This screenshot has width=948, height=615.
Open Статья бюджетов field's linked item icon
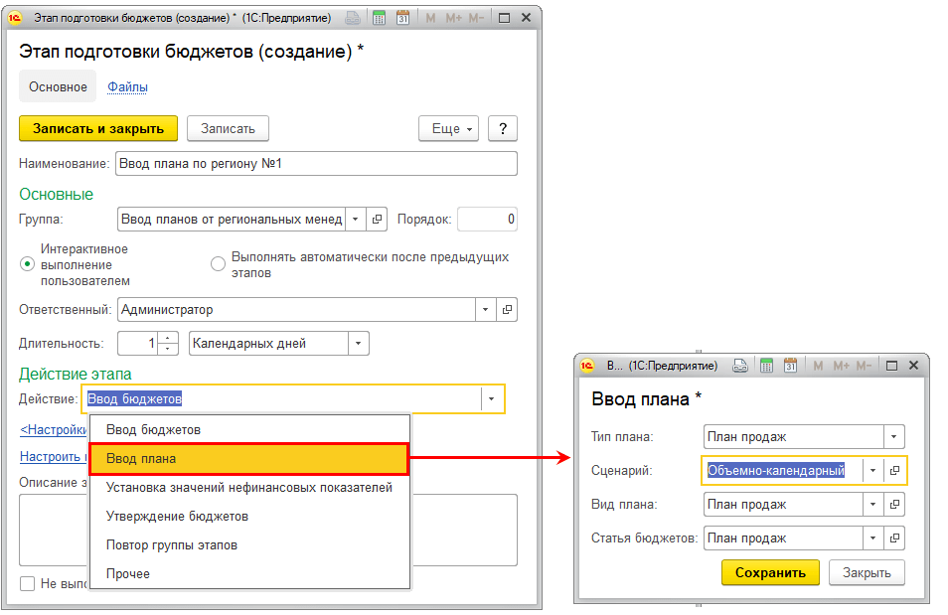point(894,538)
